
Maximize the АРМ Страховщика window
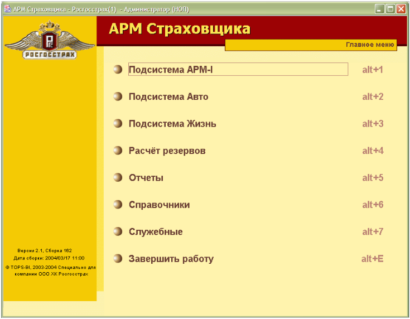[x=390, y=9]
